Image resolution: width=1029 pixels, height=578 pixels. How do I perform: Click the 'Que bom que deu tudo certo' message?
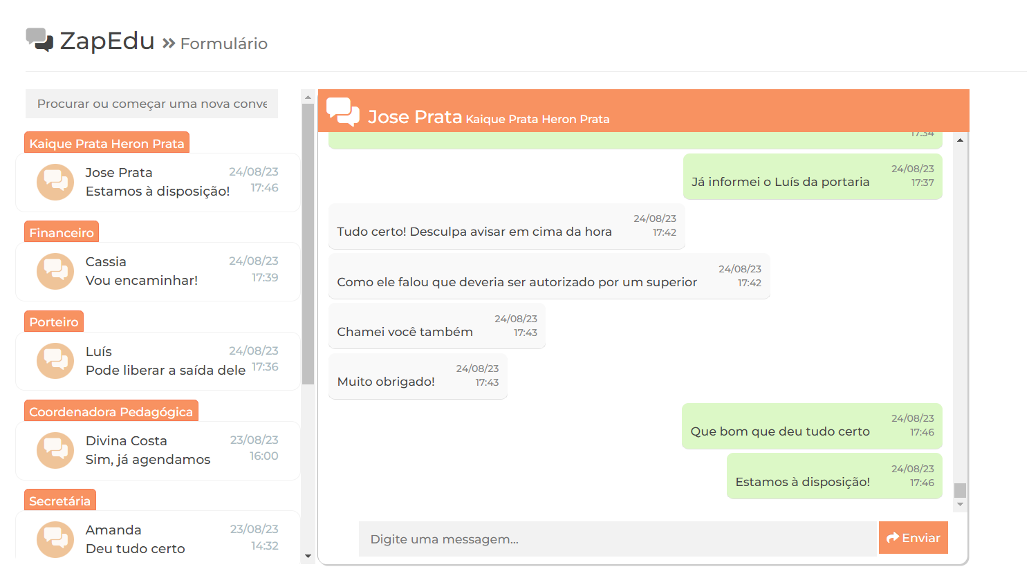click(x=812, y=427)
